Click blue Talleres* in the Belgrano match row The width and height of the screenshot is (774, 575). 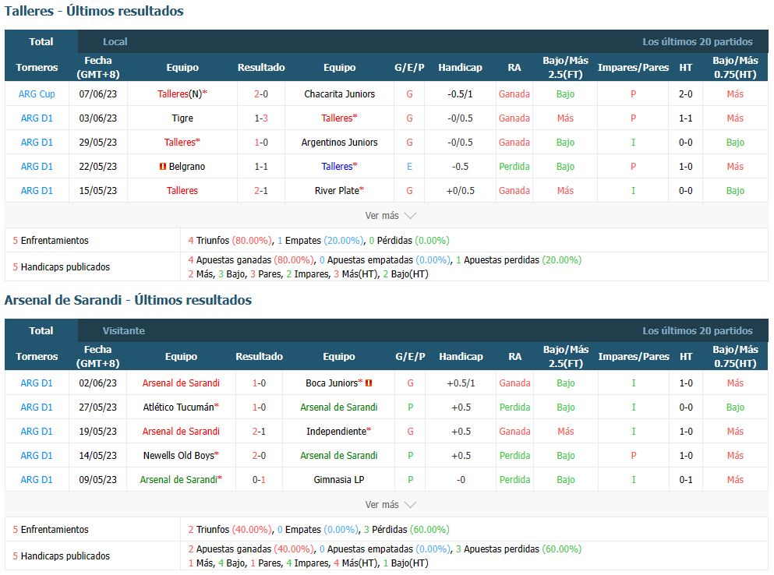[340, 166]
